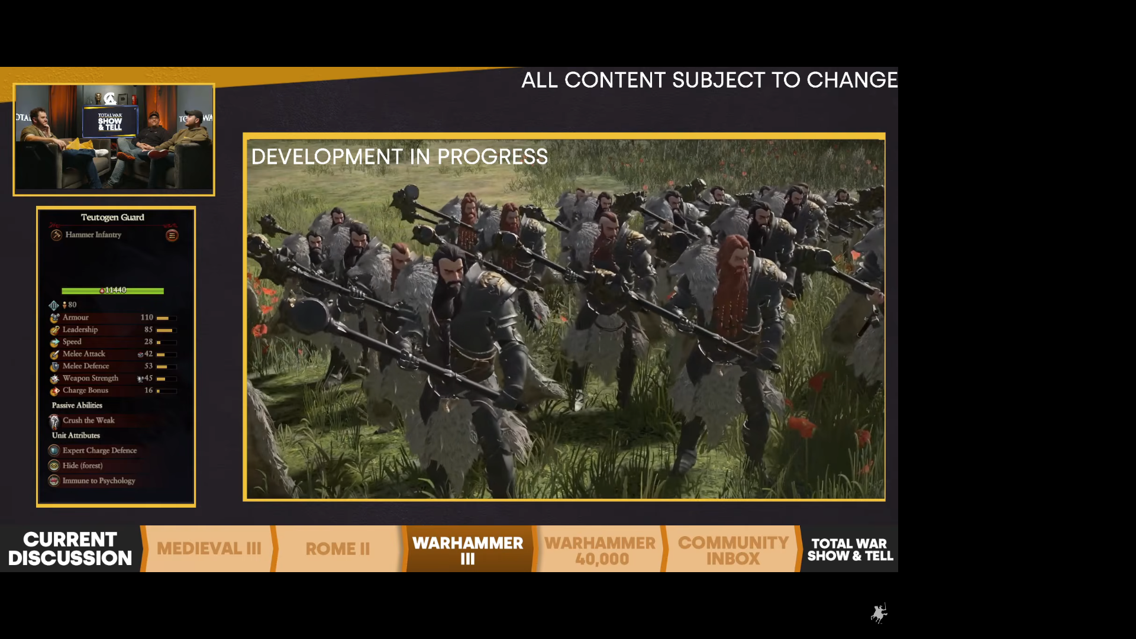Viewport: 1136px width, 639px height.
Task: Click the Weapon Strength value 45
Action: (x=149, y=378)
